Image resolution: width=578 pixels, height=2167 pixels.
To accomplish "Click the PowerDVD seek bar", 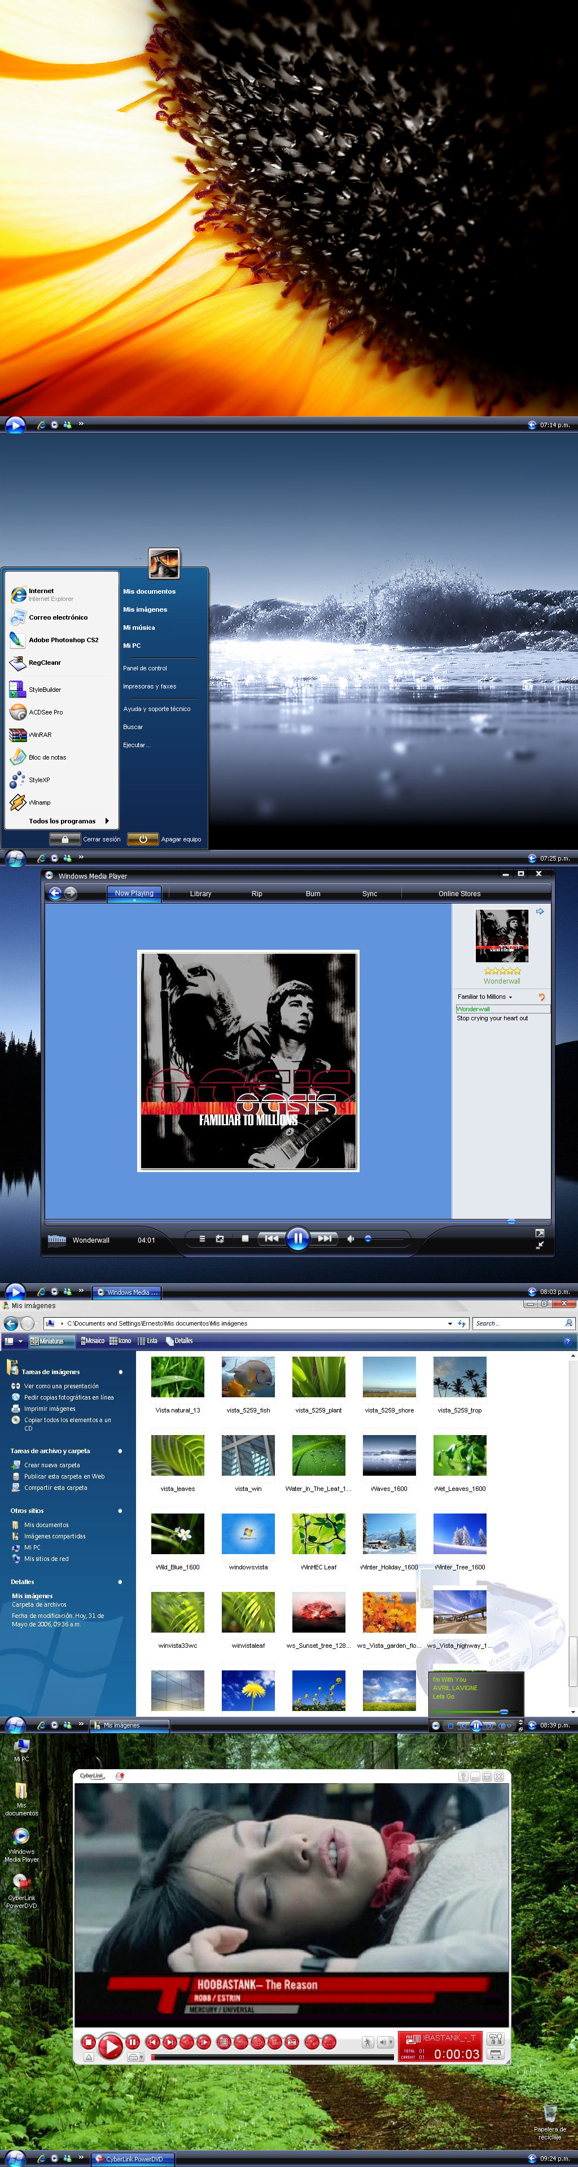I will pyautogui.click(x=273, y=2058).
